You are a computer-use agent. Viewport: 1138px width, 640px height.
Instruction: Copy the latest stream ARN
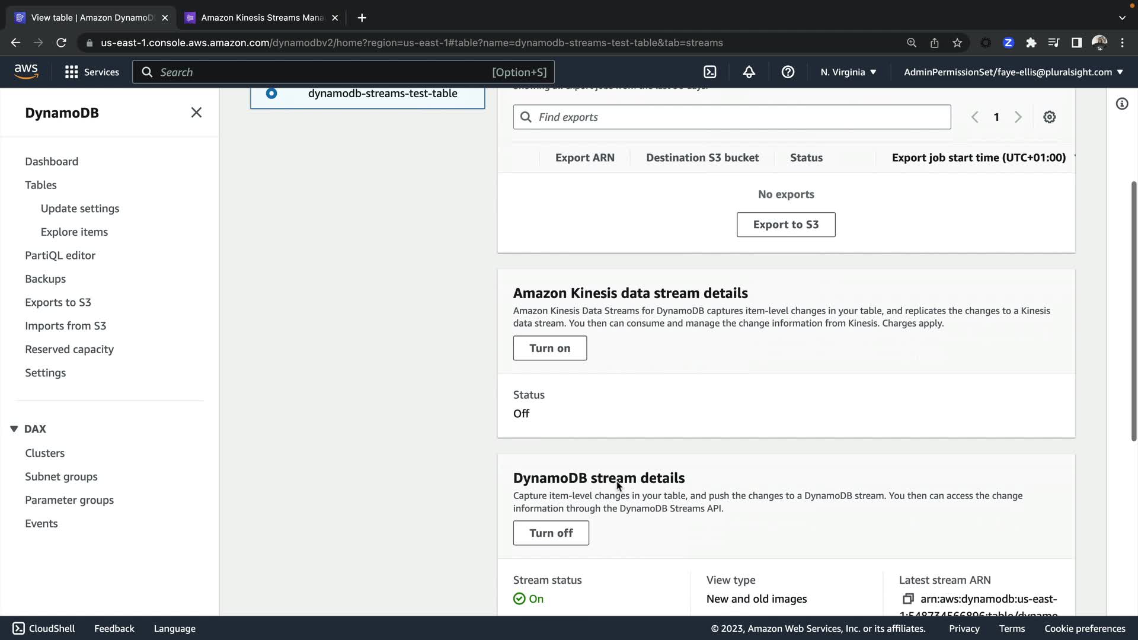(908, 599)
